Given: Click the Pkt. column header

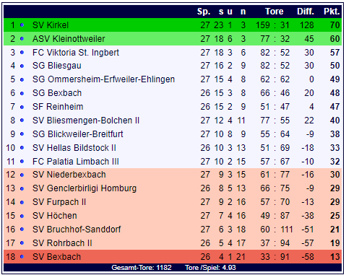Looking at the screenshot, I should coord(332,12).
